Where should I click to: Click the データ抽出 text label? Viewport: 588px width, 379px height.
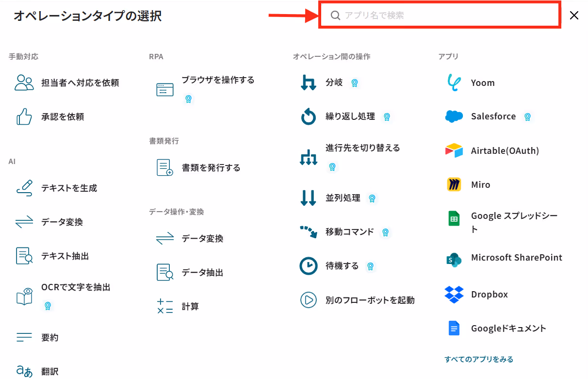pos(203,273)
